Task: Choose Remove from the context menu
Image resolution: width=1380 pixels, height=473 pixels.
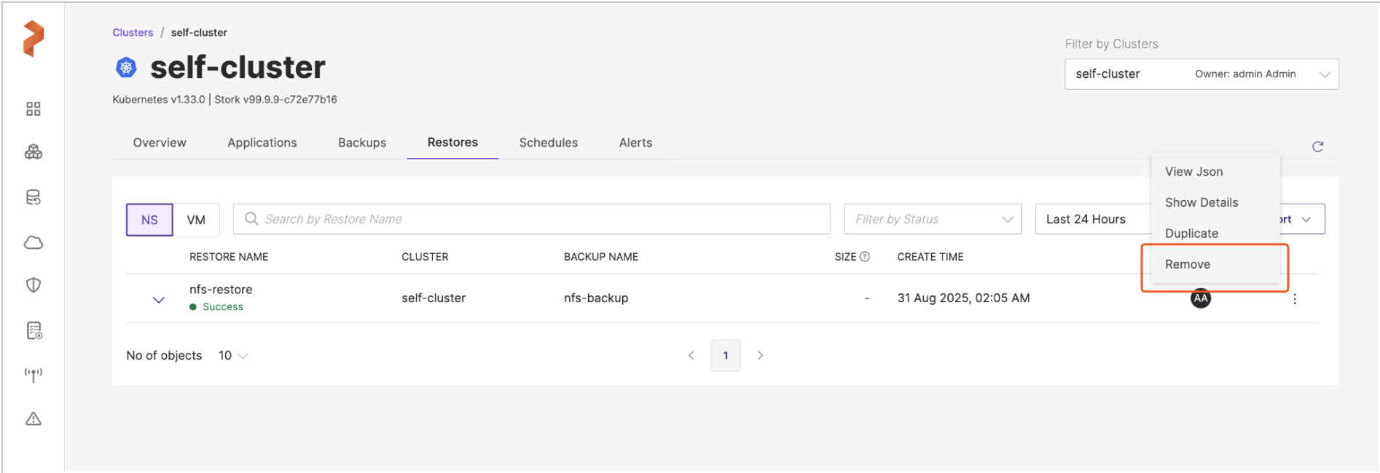Action: point(1188,265)
